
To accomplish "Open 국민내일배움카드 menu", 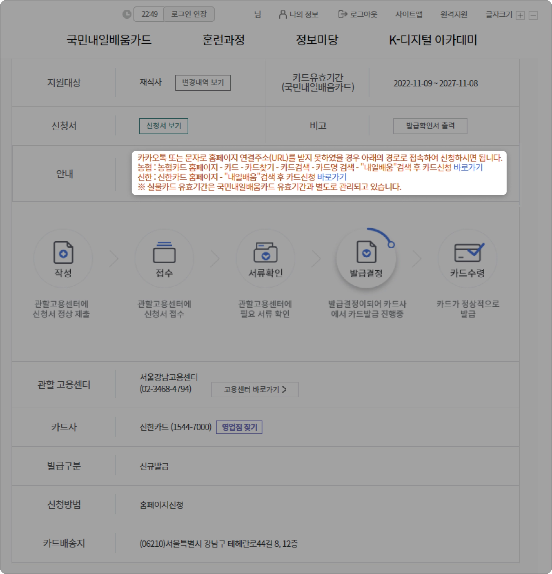I will [109, 40].
